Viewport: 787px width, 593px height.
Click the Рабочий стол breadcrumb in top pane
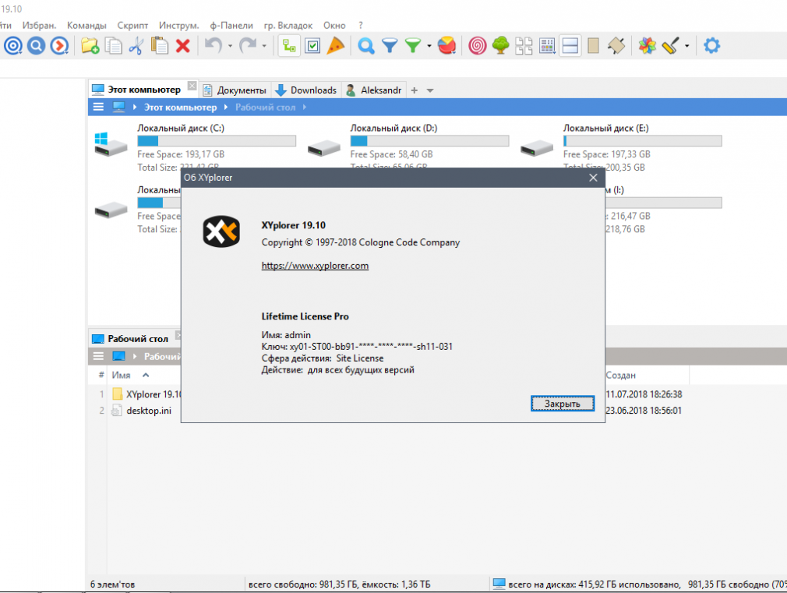[x=266, y=107]
